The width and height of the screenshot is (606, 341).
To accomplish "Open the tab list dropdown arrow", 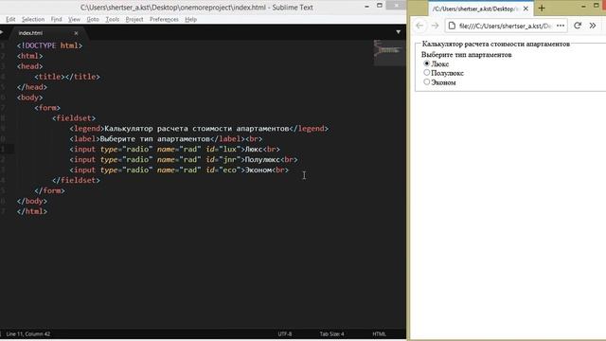I will [x=398, y=32].
